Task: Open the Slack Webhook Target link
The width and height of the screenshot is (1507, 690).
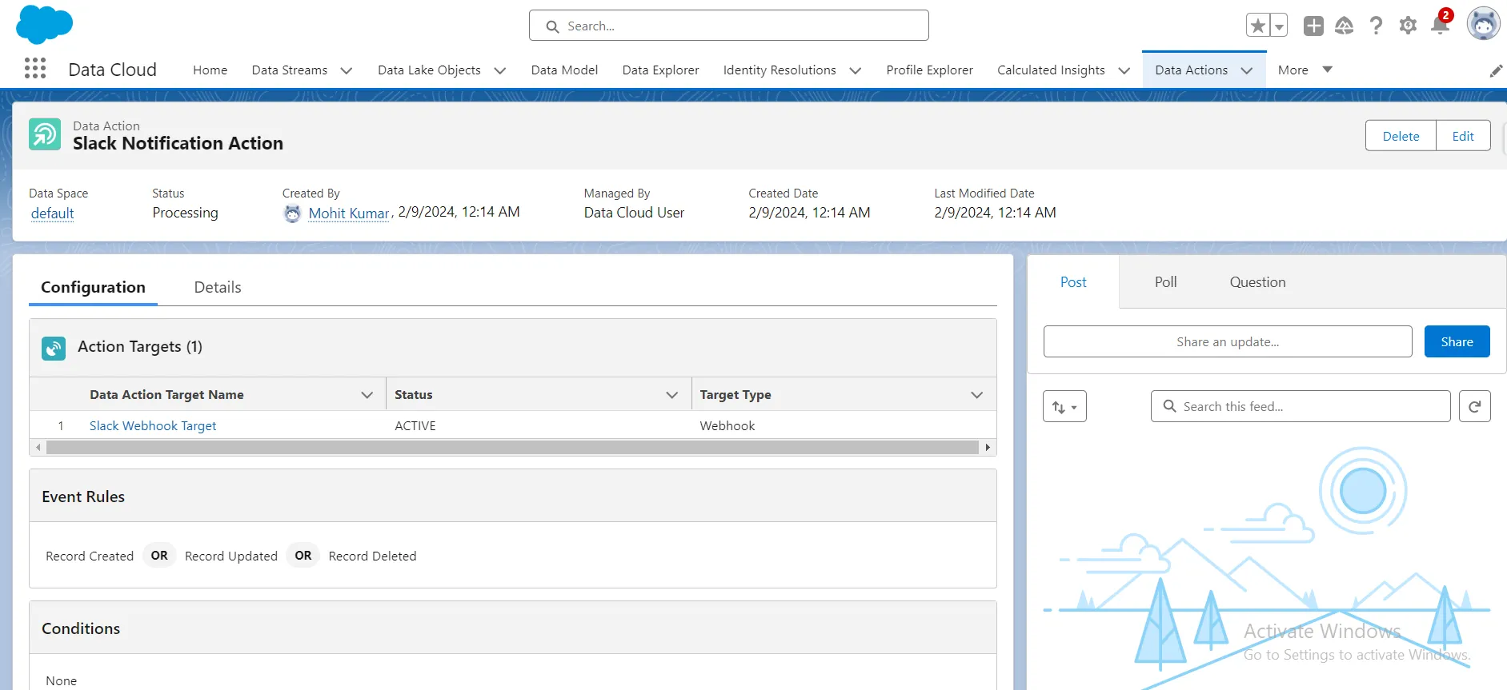Action: [153, 426]
